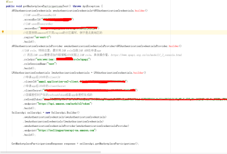Click 'builder' after AWSAuthenticationCredentialsProvider
The width and height of the screenshot is (227, 154).
[x=174, y=46]
